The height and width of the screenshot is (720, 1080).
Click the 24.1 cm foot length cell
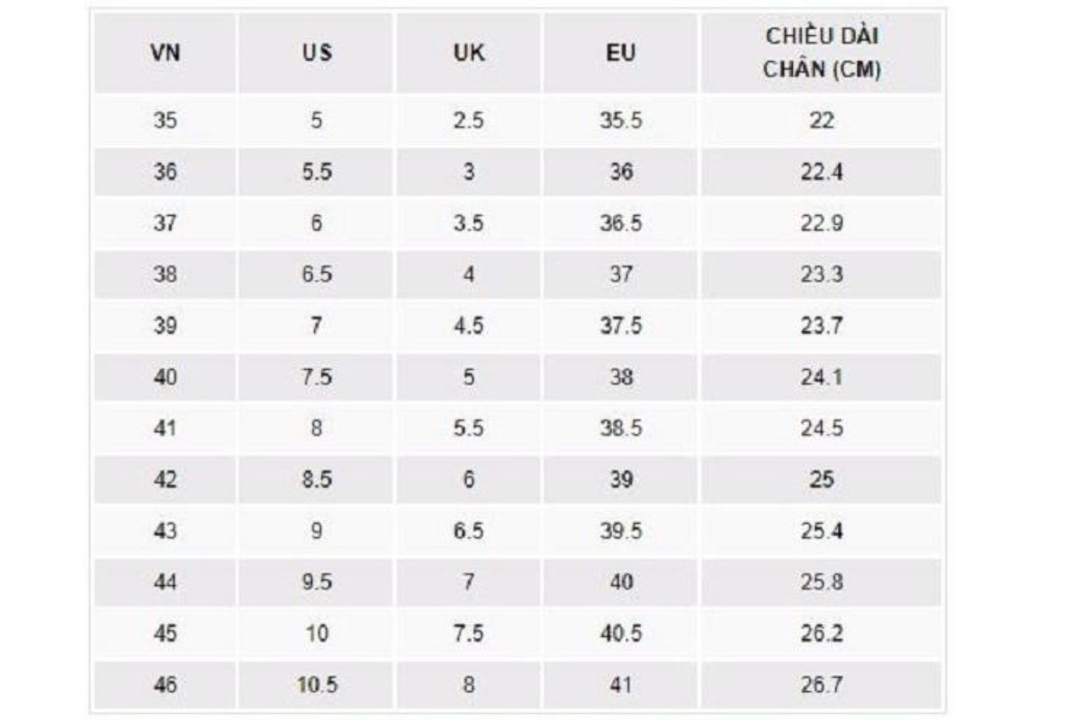(x=822, y=377)
